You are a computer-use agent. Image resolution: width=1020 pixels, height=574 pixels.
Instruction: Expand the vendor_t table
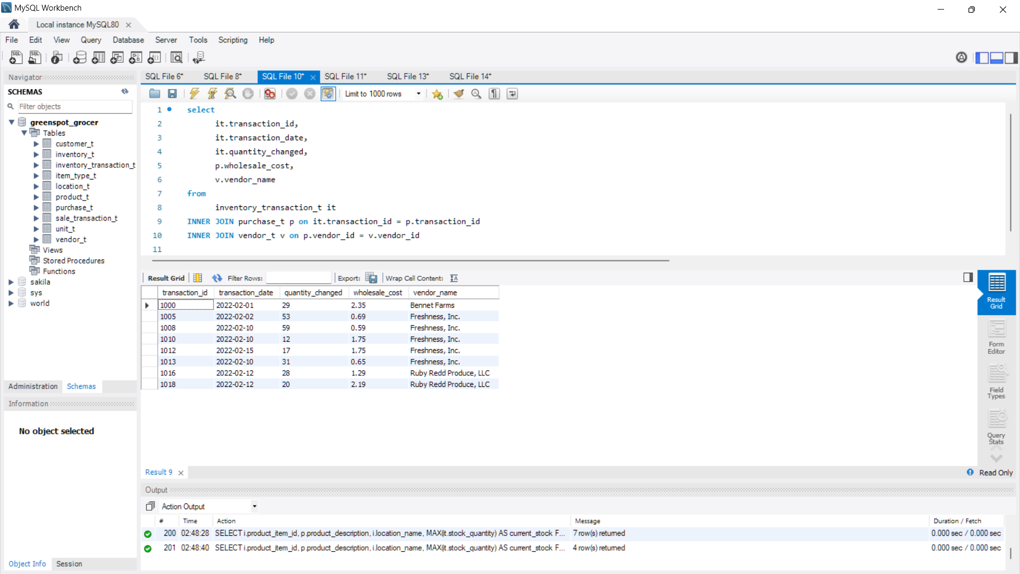36,239
